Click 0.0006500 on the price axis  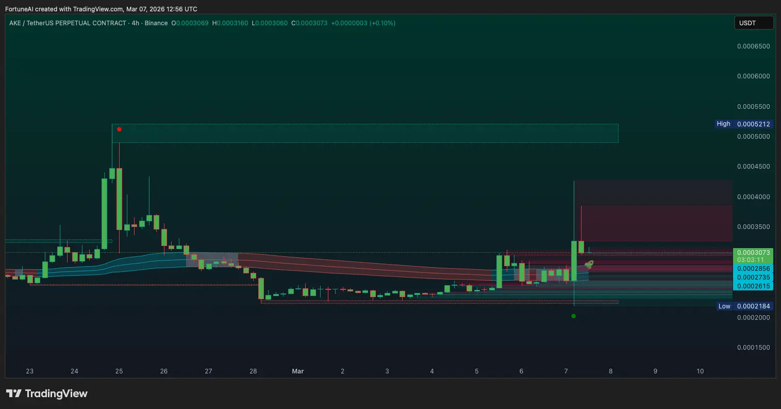pyautogui.click(x=753, y=46)
